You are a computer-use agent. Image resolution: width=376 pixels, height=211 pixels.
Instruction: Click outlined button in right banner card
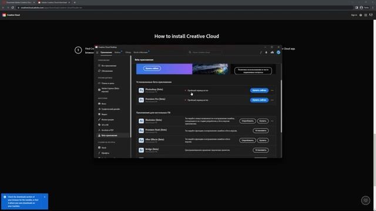253,70
